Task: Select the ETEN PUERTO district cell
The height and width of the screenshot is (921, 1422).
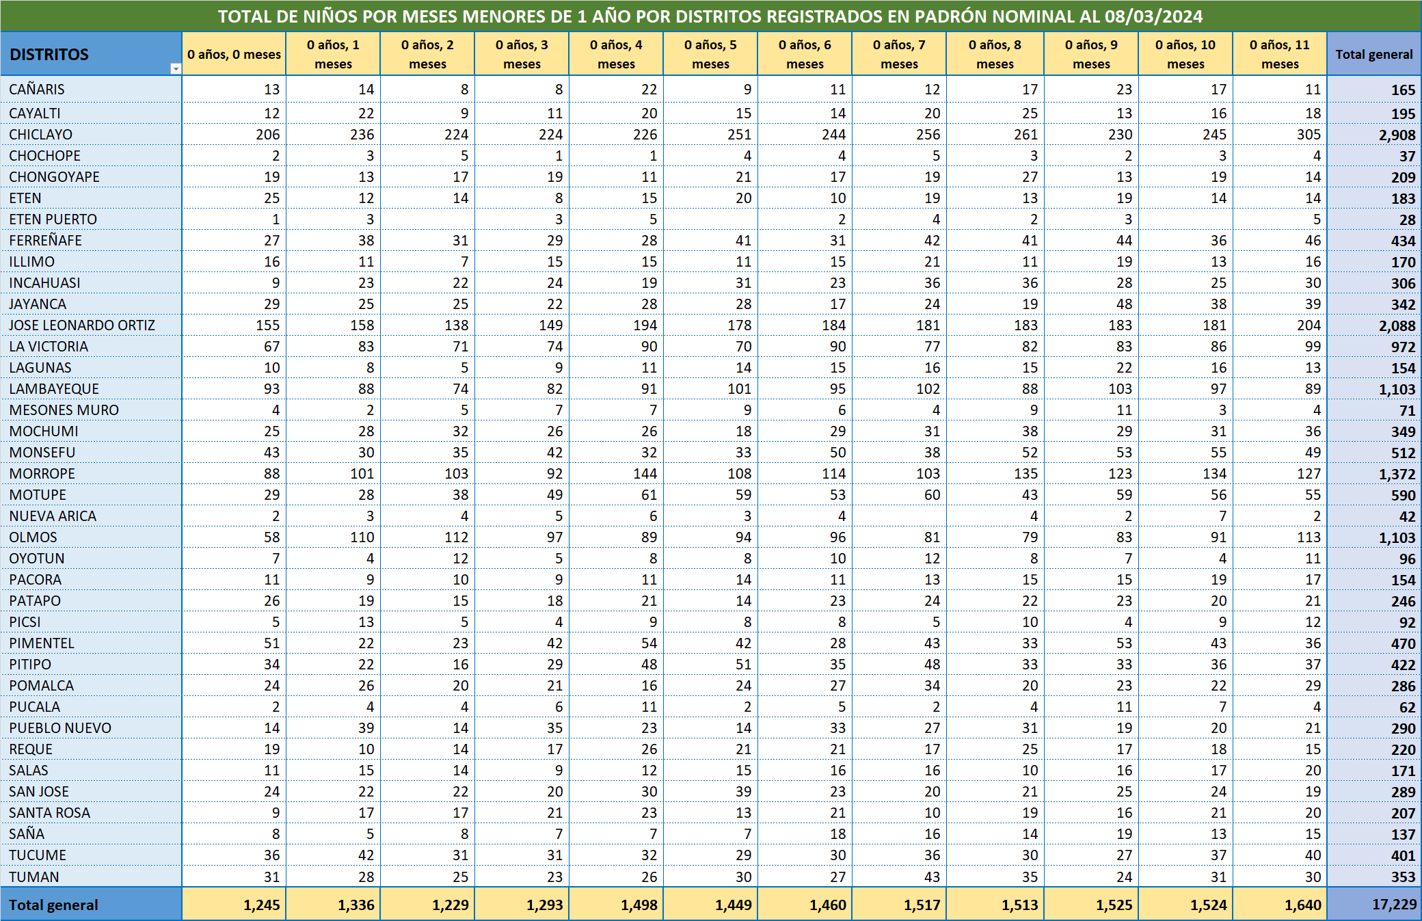Action: pos(53,219)
